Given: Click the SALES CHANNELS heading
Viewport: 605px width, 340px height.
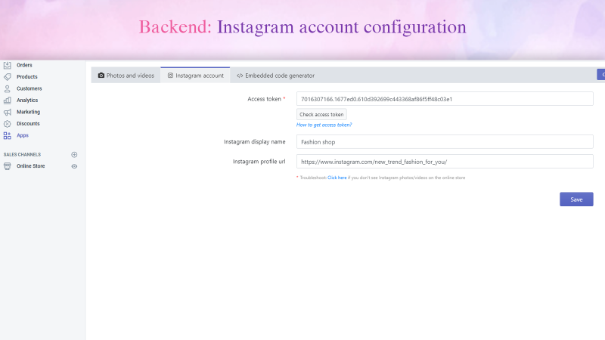Looking at the screenshot, I should pyautogui.click(x=22, y=155).
